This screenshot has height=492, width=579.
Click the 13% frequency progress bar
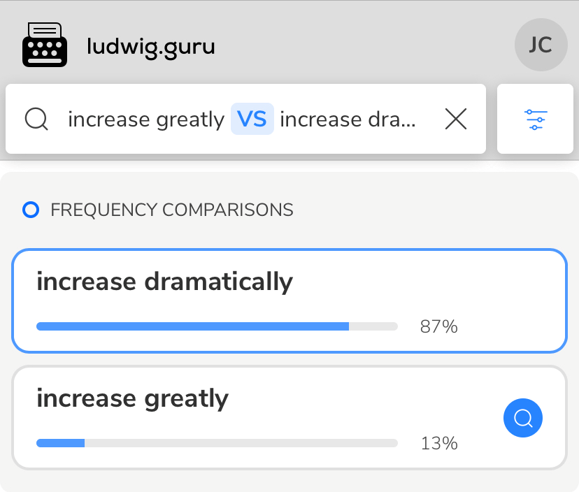tap(217, 443)
